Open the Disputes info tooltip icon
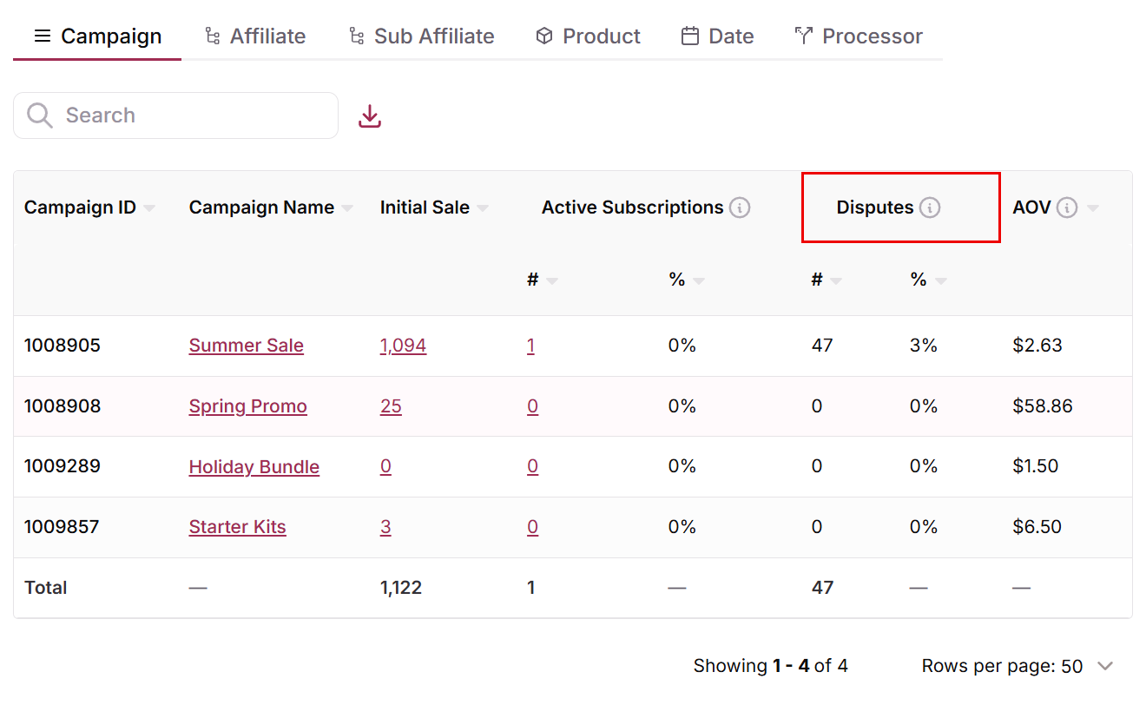The image size is (1146, 705). (x=930, y=208)
